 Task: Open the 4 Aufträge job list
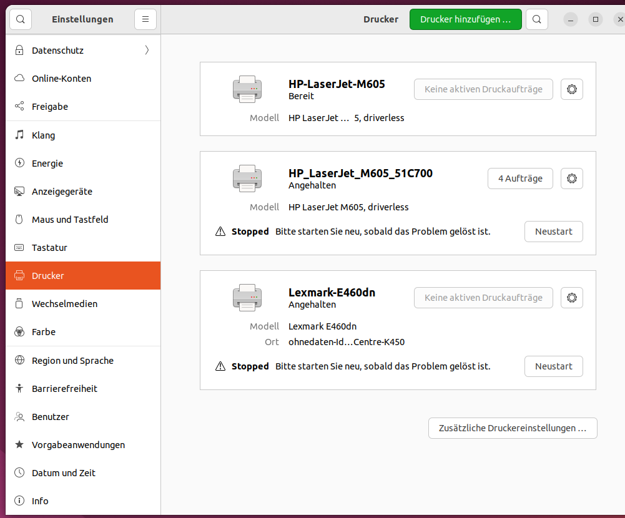point(520,178)
